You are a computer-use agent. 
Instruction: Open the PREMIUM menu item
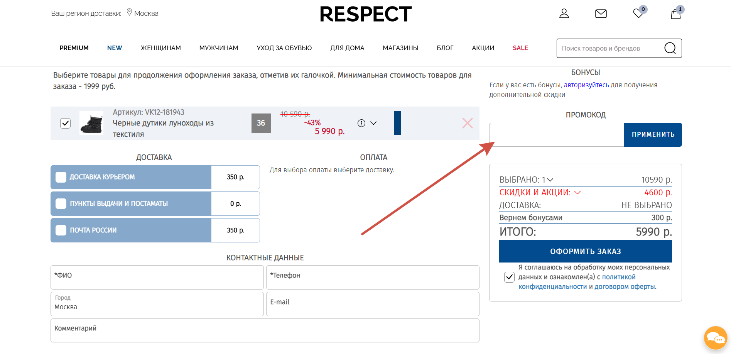(74, 48)
